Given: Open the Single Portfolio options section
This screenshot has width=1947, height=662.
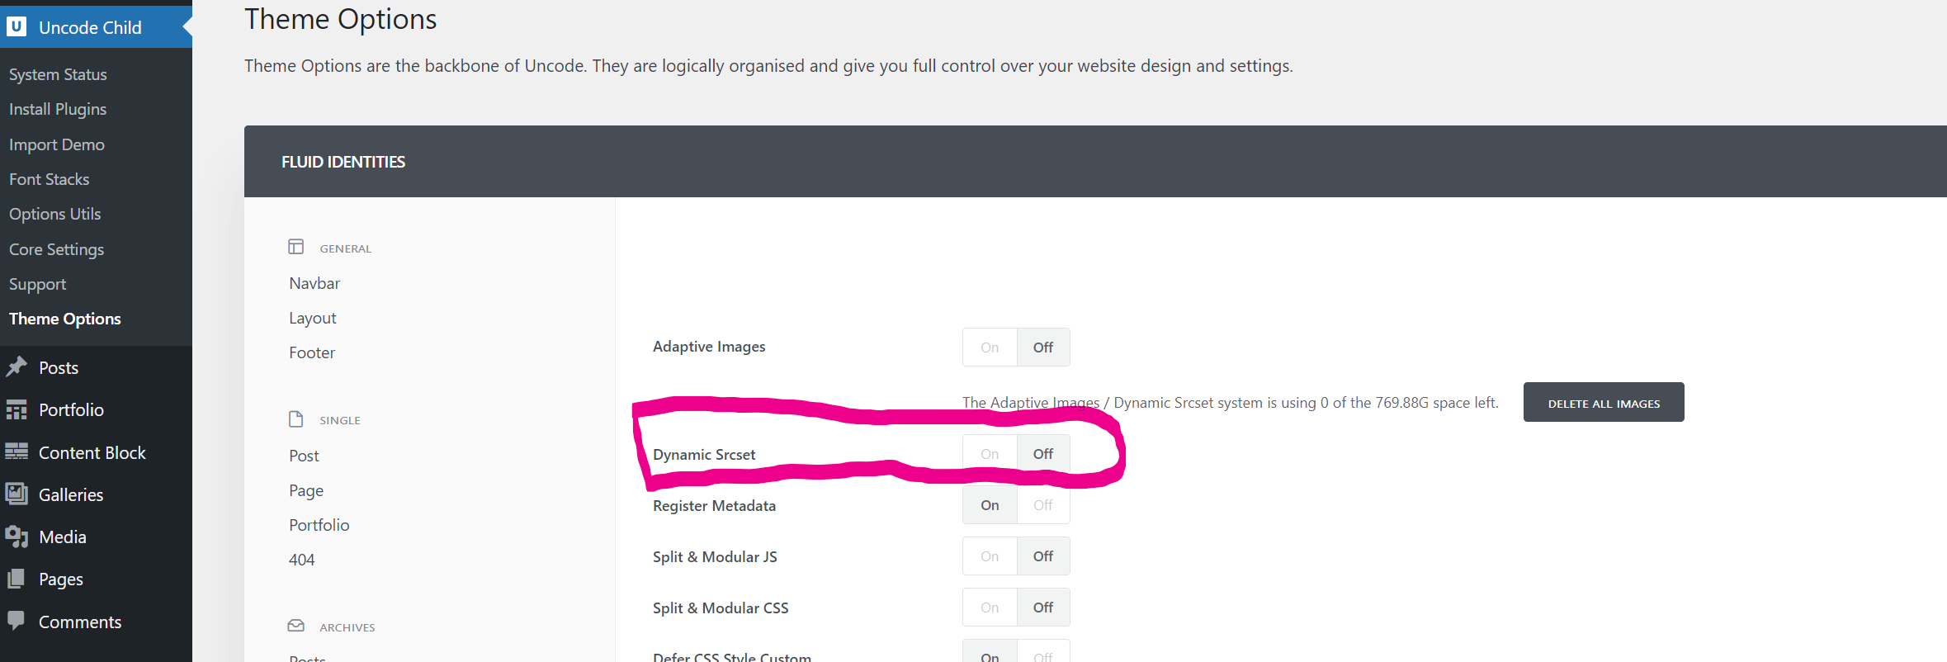Looking at the screenshot, I should click(319, 525).
